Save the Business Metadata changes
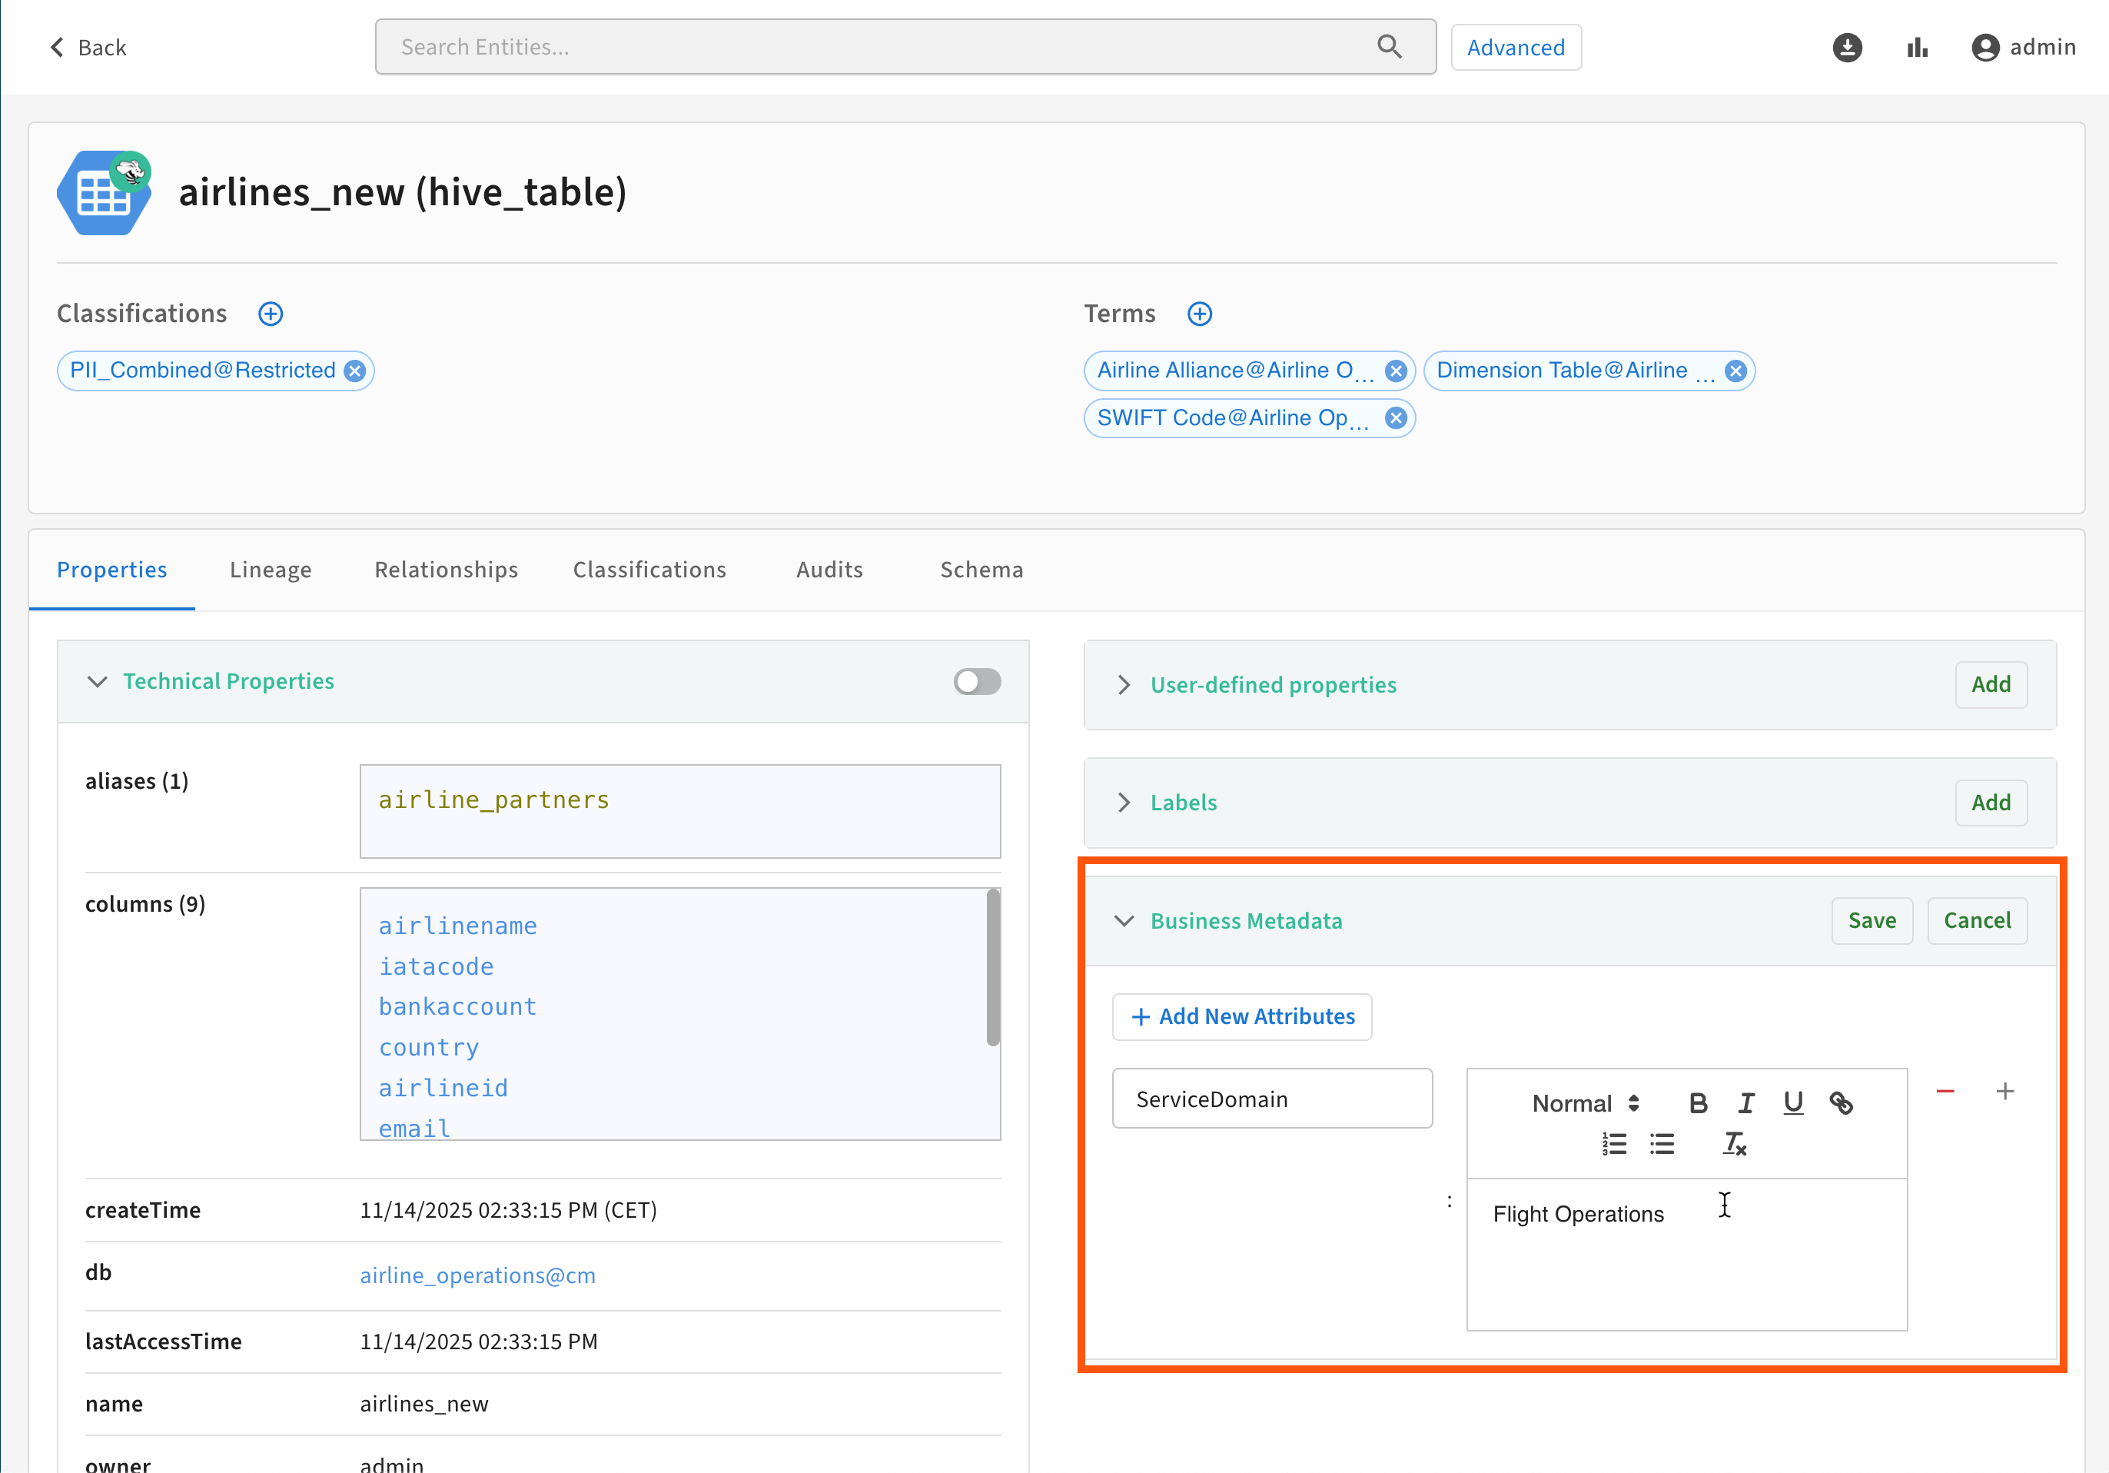The image size is (2109, 1473). [x=1871, y=921]
